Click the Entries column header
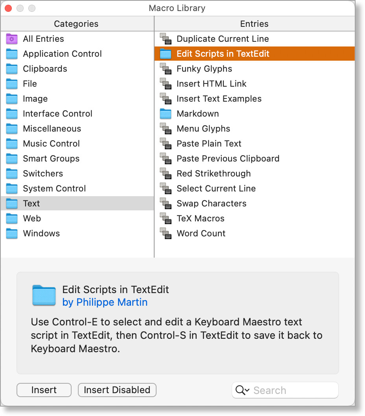365x416 pixels. tap(254, 24)
